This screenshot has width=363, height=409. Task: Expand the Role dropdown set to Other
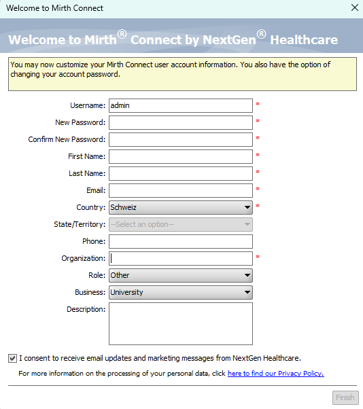pos(181,275)
